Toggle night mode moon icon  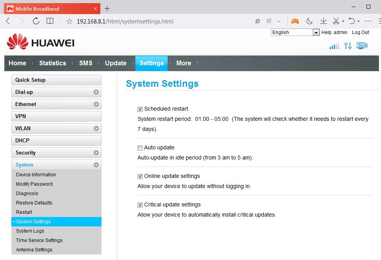coord(309,21)
